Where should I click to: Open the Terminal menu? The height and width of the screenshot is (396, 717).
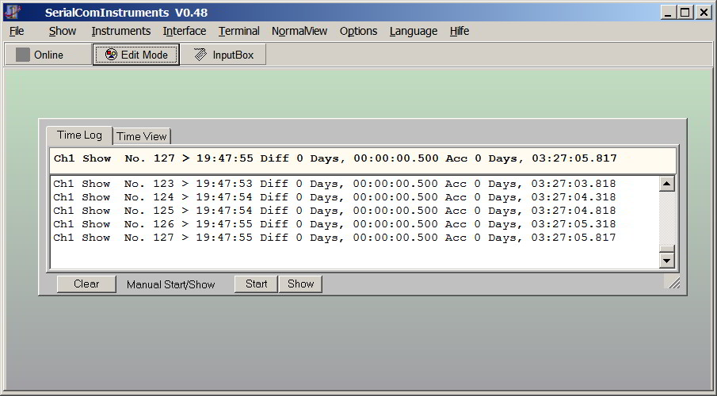(x=238, y=31)
